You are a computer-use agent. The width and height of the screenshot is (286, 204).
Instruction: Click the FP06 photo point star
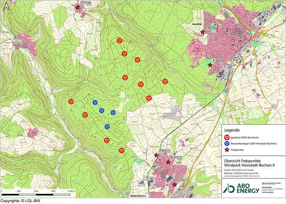pyautogui.click(x=77, y=7)
